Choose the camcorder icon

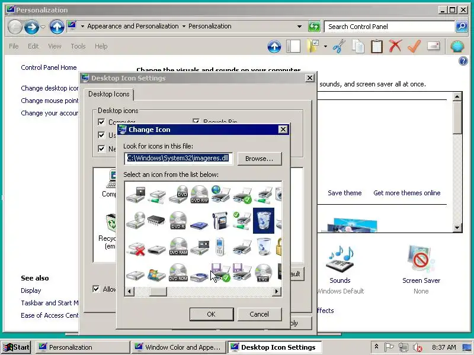[220, 220]
